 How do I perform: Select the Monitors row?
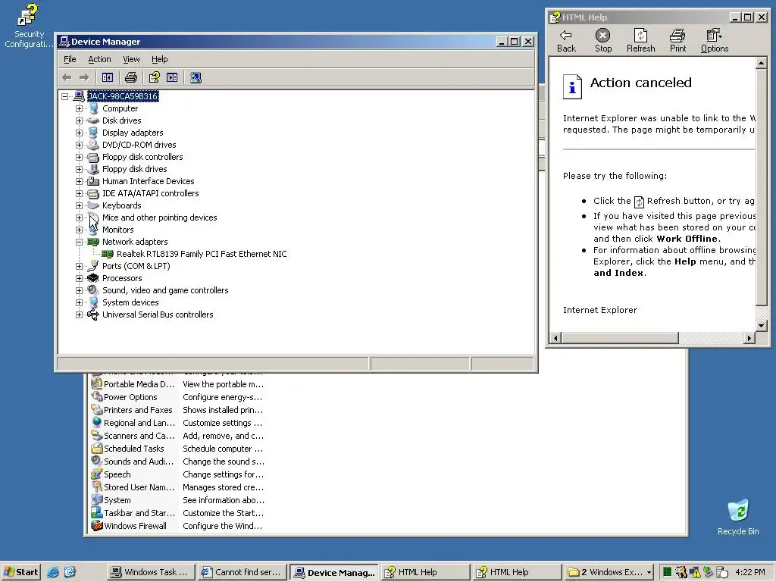point(117,230)
